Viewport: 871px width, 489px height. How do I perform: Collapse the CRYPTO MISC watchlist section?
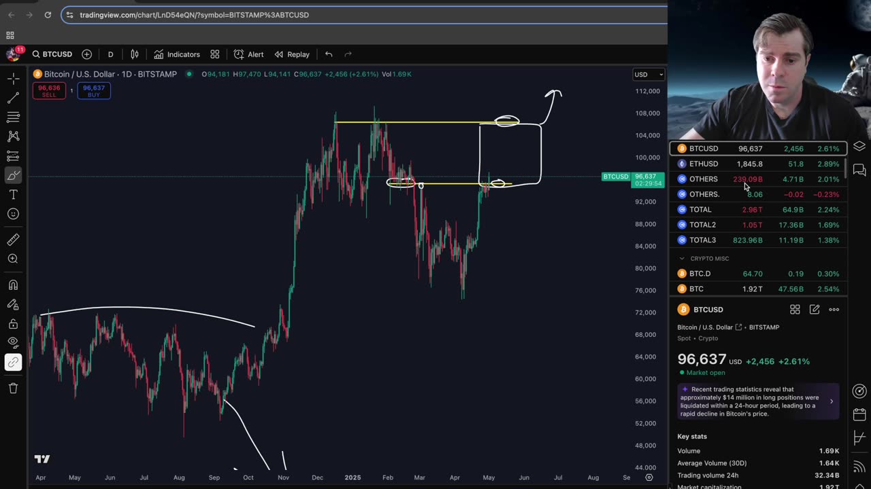coord(682,258)
